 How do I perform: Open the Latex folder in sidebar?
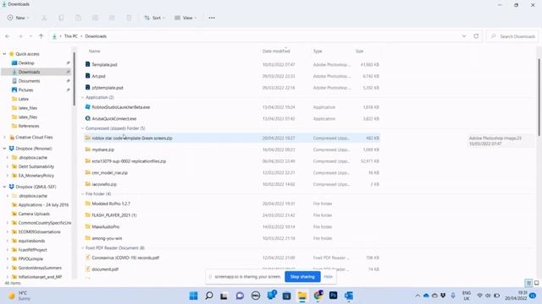point(24,99)
